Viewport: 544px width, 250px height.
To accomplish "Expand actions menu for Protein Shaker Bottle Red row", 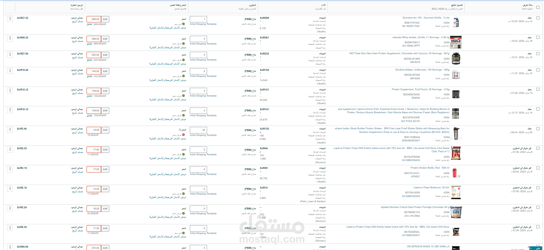I will 10,169.
